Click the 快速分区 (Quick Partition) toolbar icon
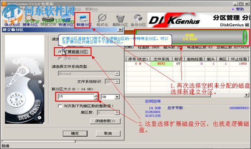 [66, 20]
